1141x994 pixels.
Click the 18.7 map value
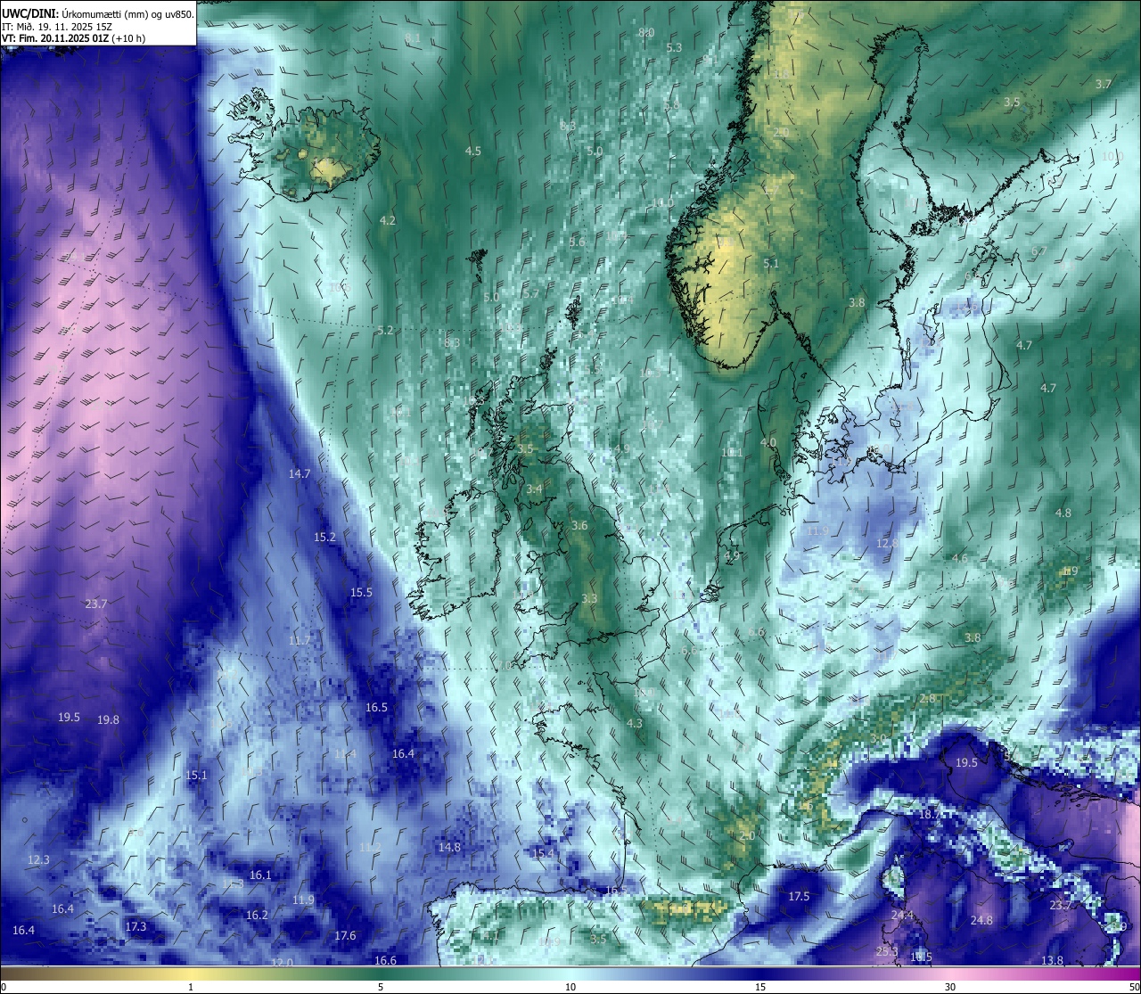pyautogui.click(x=930, y=814)
